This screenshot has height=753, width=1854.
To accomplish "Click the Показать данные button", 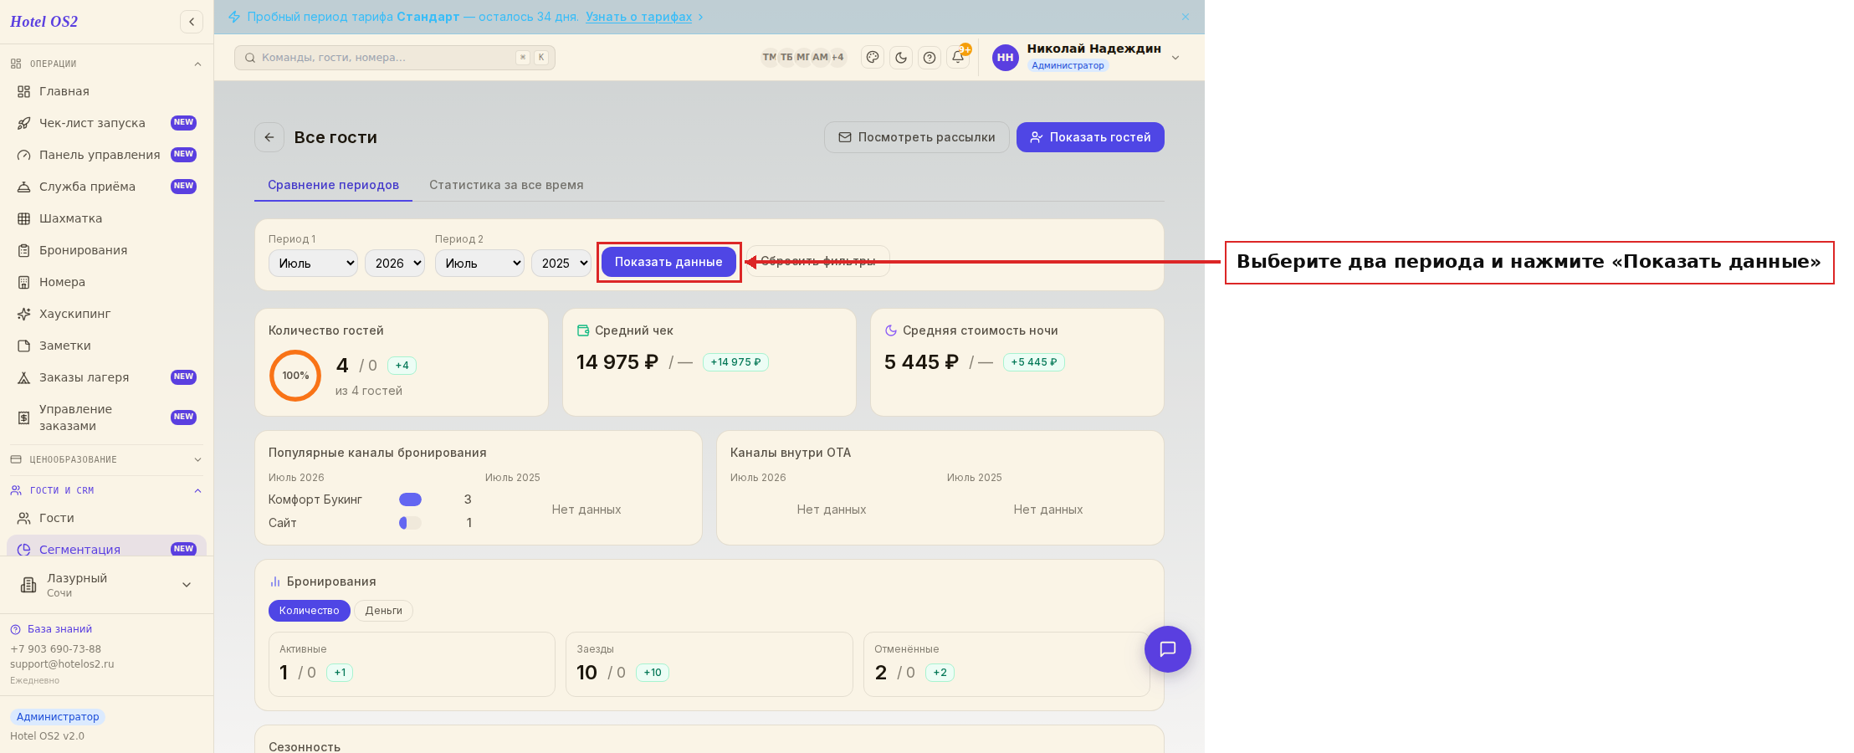I will 668,262.
